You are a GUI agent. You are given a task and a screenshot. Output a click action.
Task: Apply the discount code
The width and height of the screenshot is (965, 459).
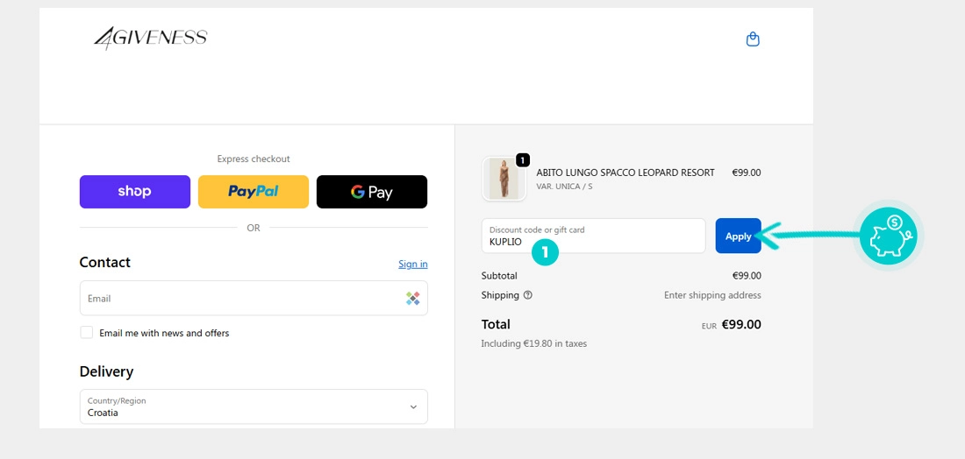738,236
